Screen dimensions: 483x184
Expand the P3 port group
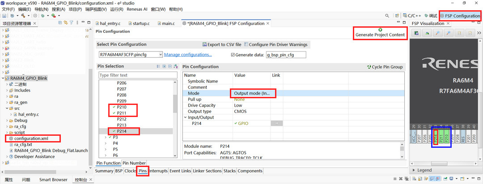coord(106,137)
